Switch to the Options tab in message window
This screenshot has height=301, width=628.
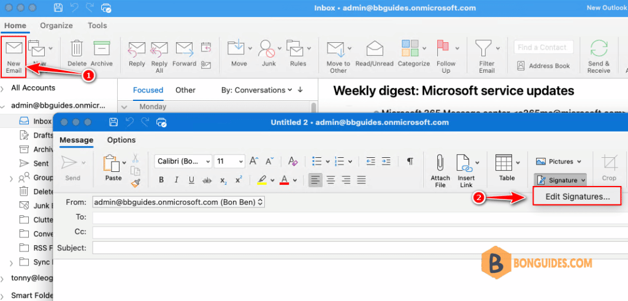(121, 140)
